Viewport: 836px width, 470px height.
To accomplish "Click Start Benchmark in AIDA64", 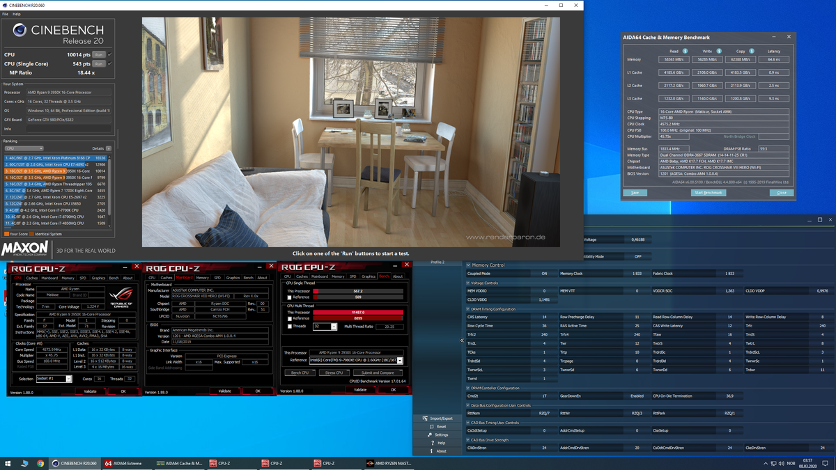I will (708, 193).
